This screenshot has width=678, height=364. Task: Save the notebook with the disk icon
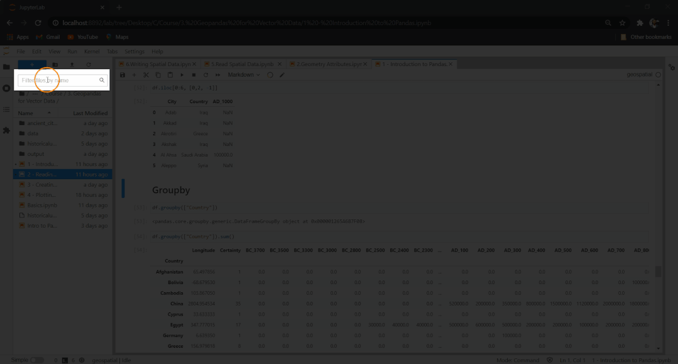coord(123,75)
